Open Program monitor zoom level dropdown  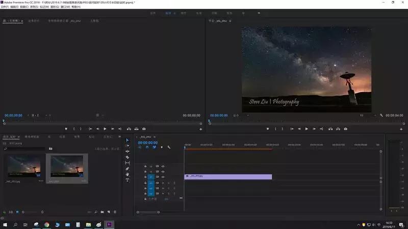(x=238, y=116)
